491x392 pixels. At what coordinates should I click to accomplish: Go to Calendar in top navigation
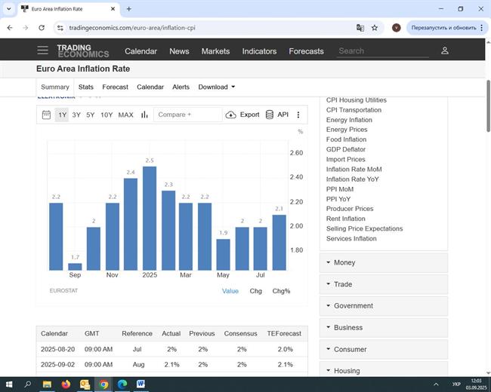[x=141, y=51]
